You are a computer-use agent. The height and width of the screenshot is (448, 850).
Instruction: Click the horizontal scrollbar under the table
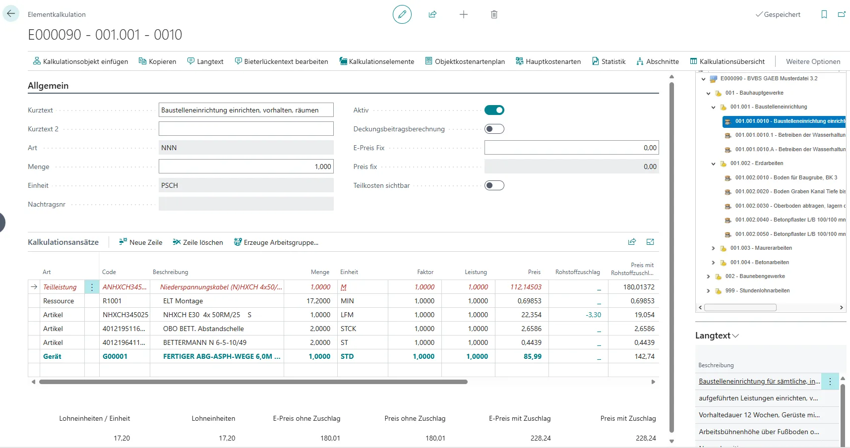(x=253, y=382)
